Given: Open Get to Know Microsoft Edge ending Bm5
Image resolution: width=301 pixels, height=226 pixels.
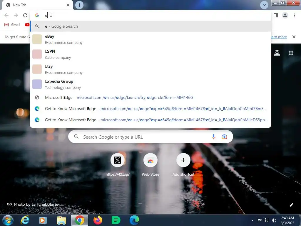Looking at the screenshot, I should click(150, 109).
